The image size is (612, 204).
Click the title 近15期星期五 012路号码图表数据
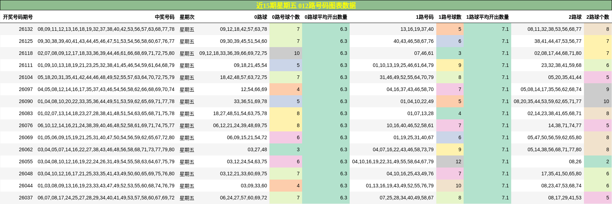coord(306,5)
